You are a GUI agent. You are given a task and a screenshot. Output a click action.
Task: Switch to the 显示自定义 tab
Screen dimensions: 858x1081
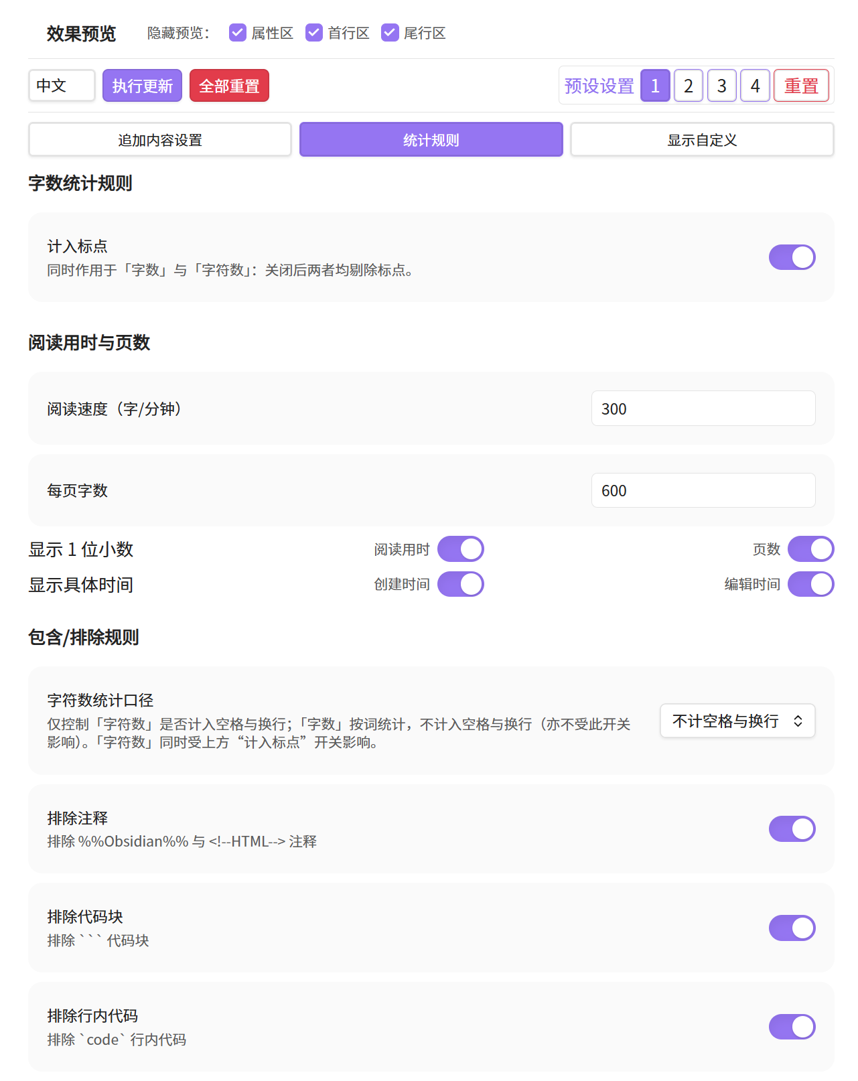coord(702,139)
